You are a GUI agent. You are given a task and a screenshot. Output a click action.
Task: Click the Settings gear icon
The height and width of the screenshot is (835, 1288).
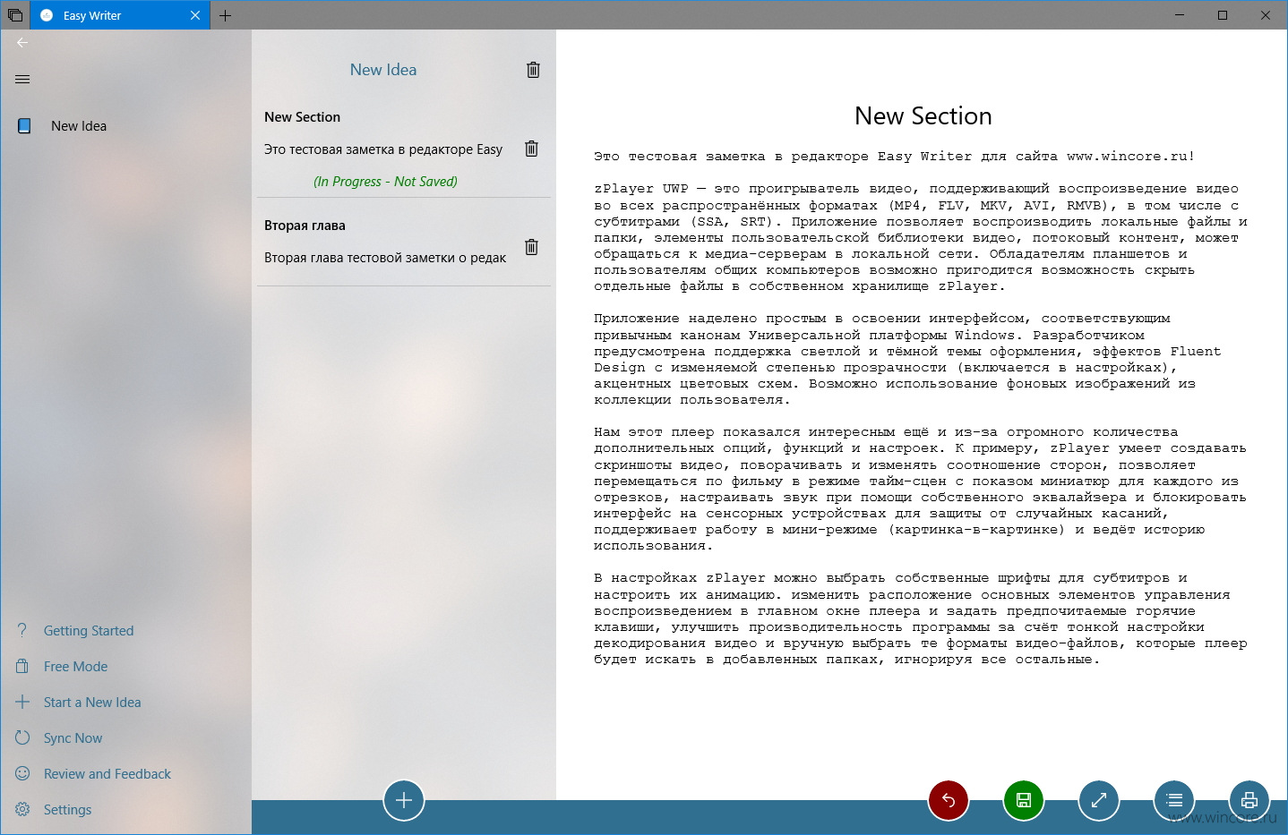pos(22,809)
